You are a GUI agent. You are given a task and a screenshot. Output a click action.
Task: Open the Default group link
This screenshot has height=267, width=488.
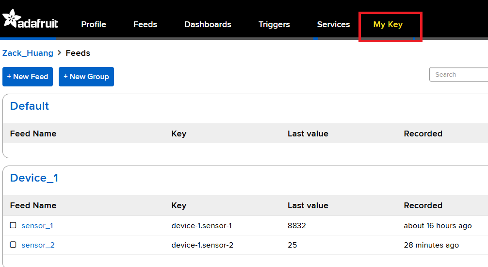point(30,106)
